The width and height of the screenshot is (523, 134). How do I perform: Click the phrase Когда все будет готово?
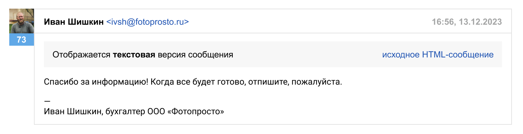(x=198, y=82)
